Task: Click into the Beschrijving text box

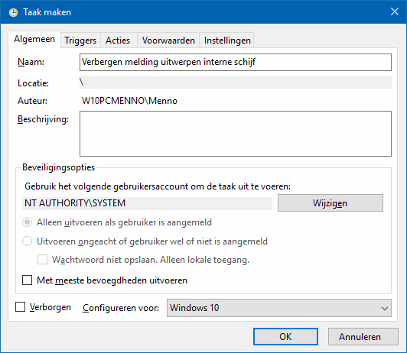Action: coord(236,134)
